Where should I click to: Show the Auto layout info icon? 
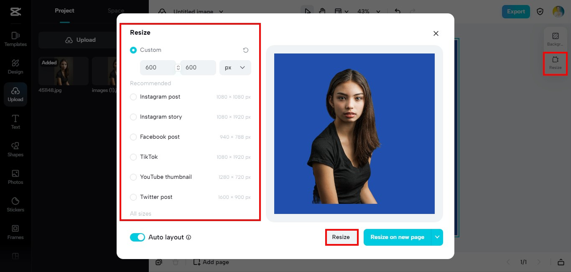[188, 237]
